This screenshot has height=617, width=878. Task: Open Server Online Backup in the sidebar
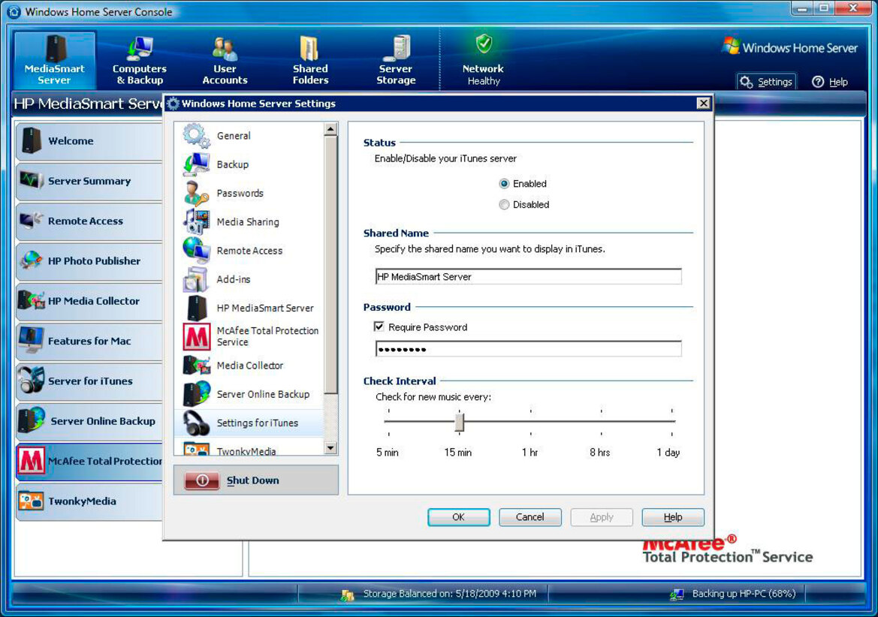[89, 420]
